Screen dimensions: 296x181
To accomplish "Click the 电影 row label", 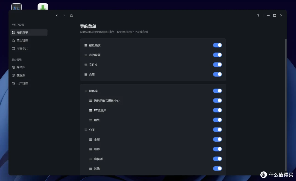I will pos(97,149).
